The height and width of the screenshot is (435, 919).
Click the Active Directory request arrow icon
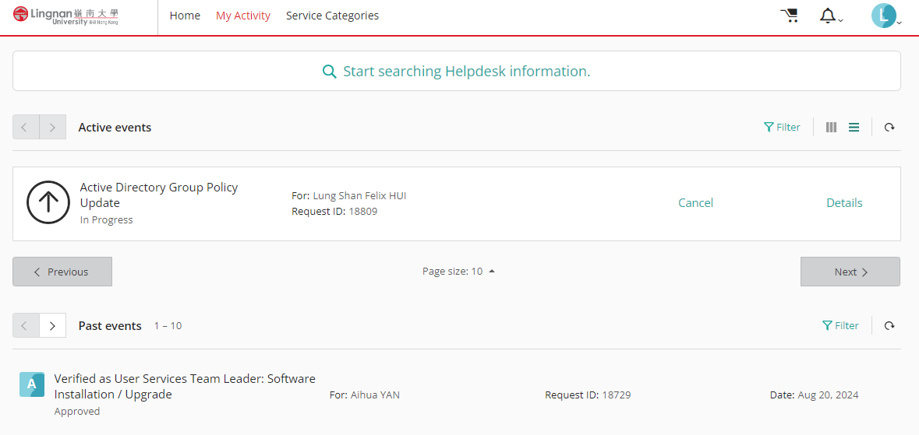tap(48, 202)
